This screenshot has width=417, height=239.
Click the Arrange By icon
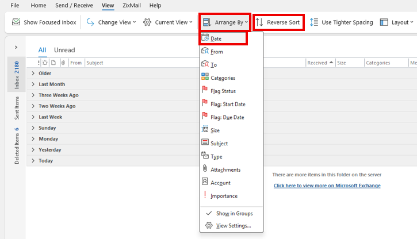207,22
